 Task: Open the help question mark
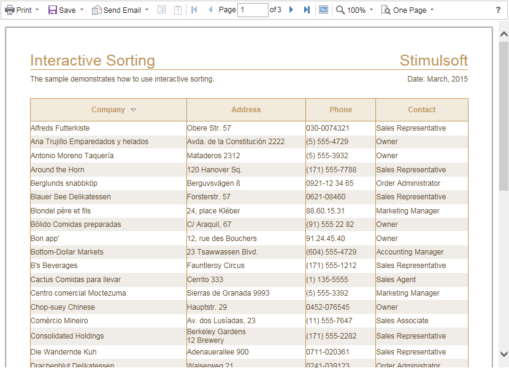point(499,10)
